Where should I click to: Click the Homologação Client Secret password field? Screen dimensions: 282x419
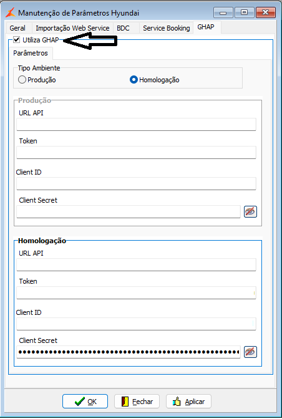129,352
